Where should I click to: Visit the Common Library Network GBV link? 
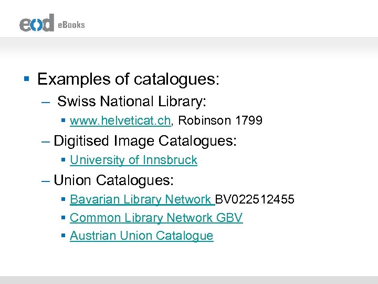click(x=156, y=218)
